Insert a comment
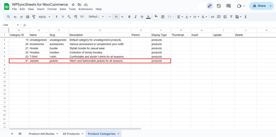This screenshot has height=137, width=276. (x=219, y=17)
